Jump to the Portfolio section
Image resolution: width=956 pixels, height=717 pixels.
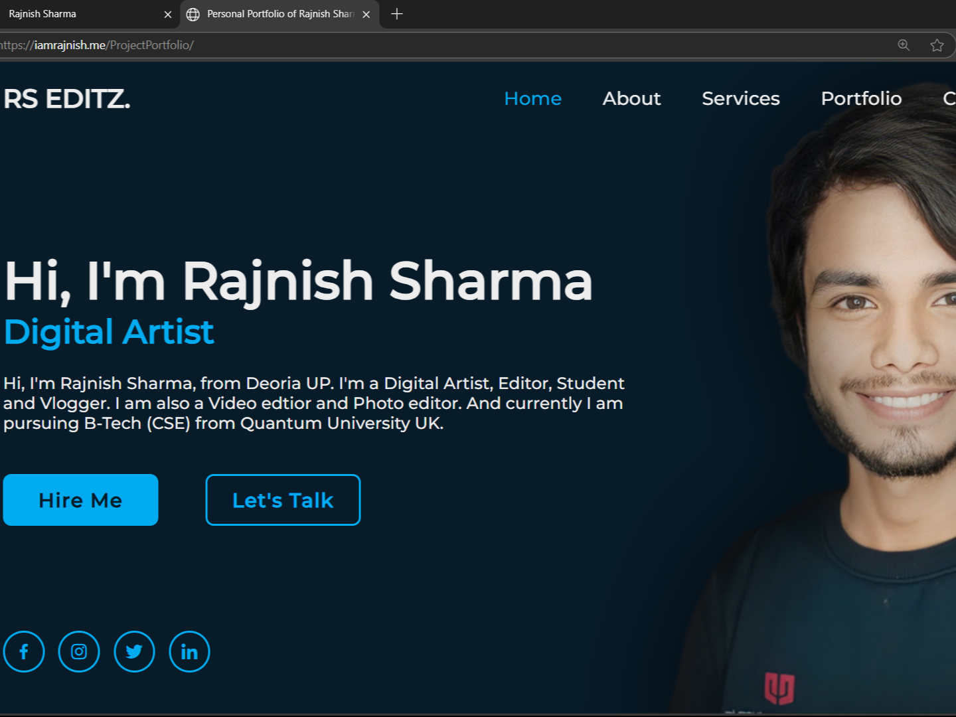point(861,98)
